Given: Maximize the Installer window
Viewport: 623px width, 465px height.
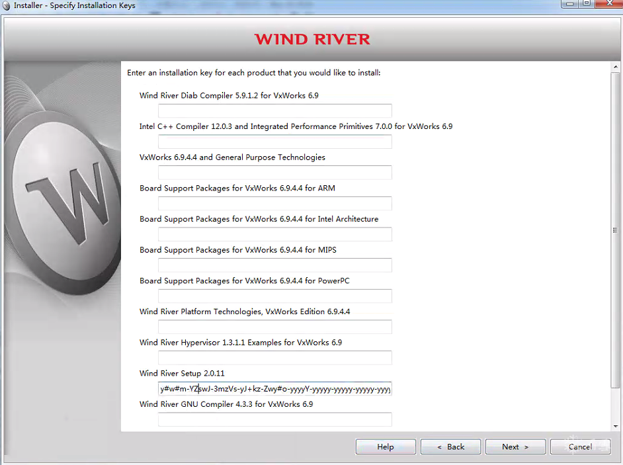Looking at the screenshot, I should click(587, 3).
